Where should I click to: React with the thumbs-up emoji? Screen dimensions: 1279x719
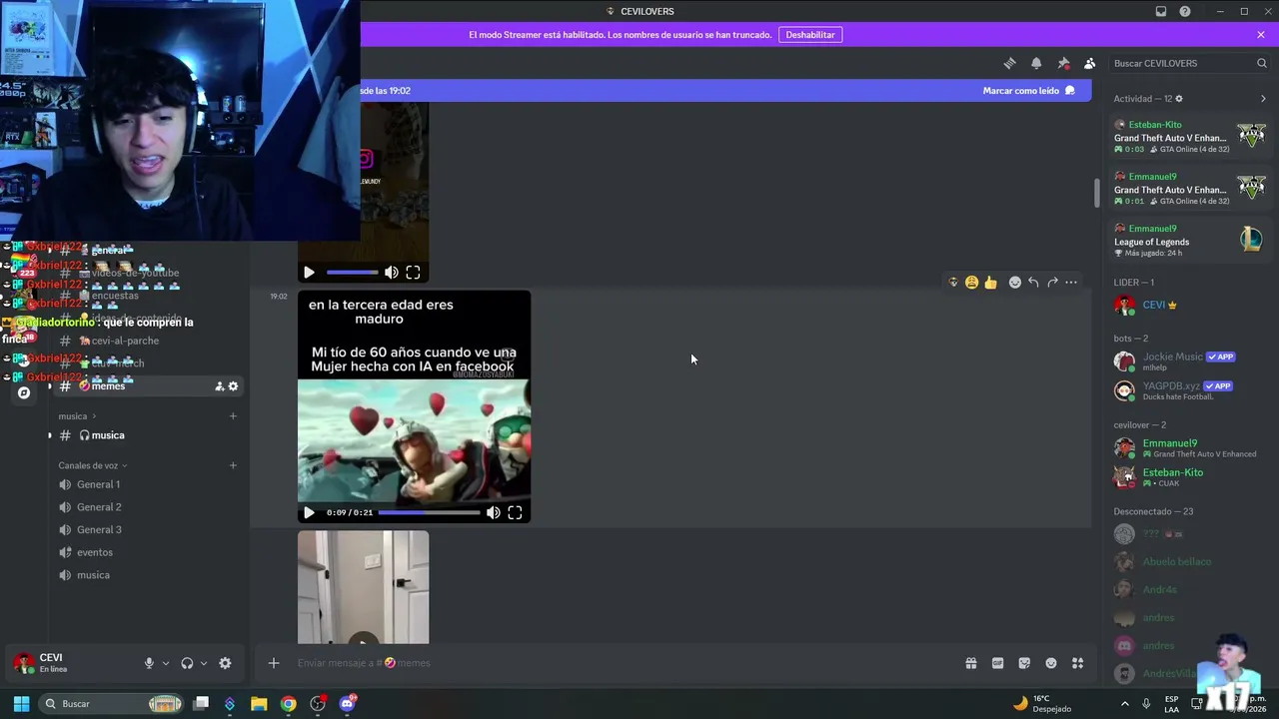(990, 283)
